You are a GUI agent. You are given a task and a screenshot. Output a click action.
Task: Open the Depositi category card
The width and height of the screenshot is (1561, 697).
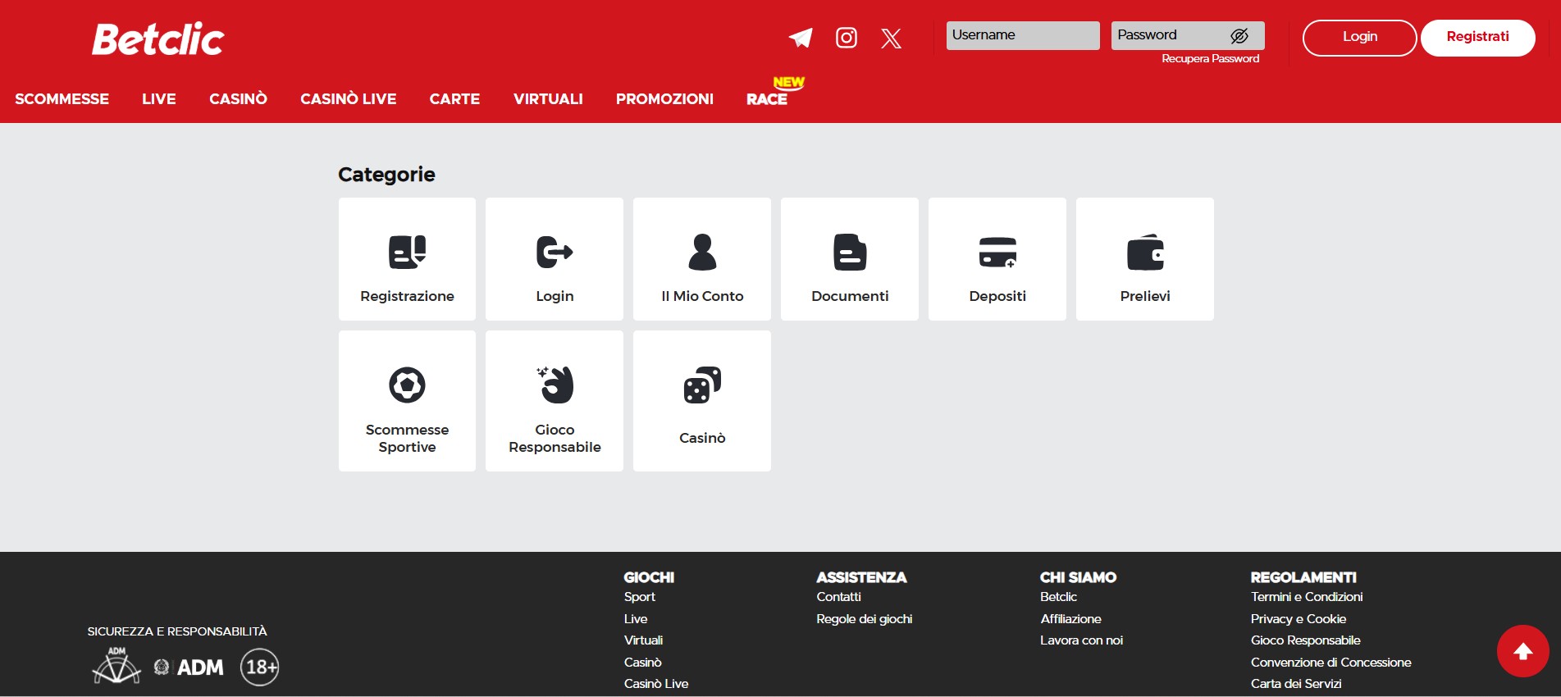[x=997, y=259]
